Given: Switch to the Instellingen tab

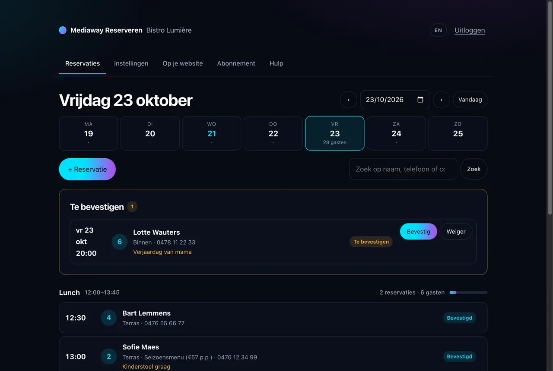Looking at the screenshot, I should [x=131, y=63].
